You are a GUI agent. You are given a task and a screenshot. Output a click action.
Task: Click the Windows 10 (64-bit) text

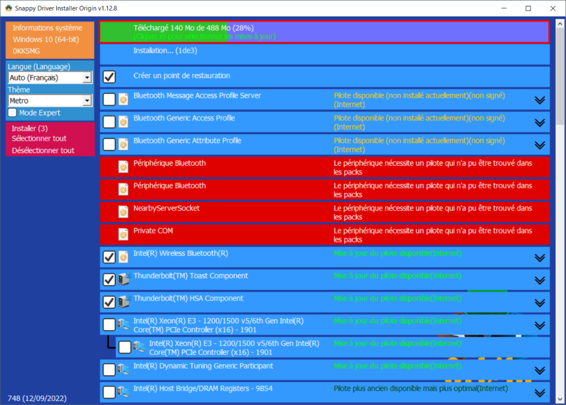click(x=46, y=39)
